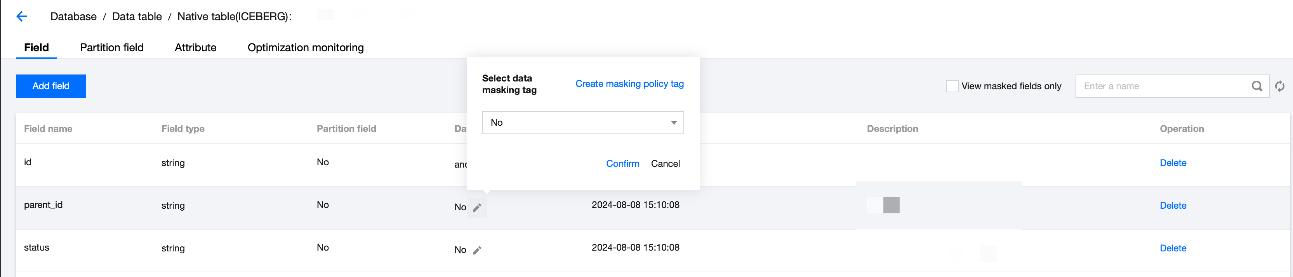This screenshot has height=277, width=1293.
Task: Select the Field tab
Action: tap(36, 48)
